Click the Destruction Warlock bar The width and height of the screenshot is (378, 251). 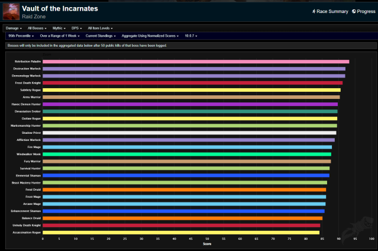tap(194, 69)
